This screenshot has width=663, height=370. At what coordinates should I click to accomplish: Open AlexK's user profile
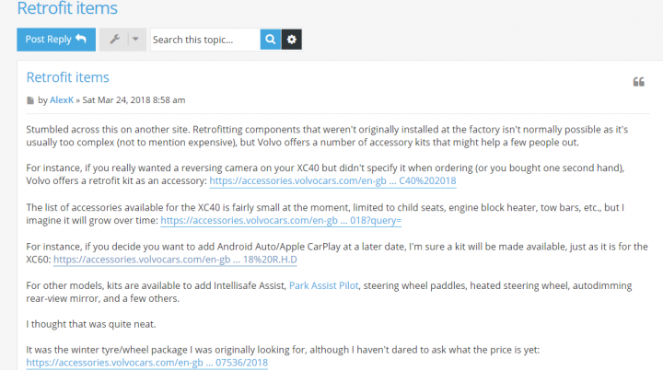point(62,100)
